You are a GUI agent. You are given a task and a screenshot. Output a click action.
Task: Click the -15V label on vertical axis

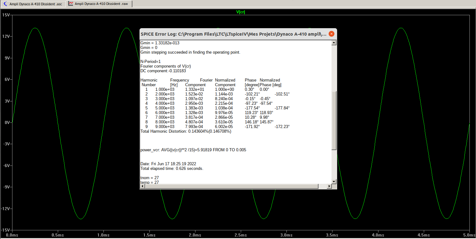5,230
